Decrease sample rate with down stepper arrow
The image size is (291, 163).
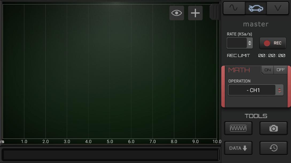pyautogui.click(x=250, y=45)
